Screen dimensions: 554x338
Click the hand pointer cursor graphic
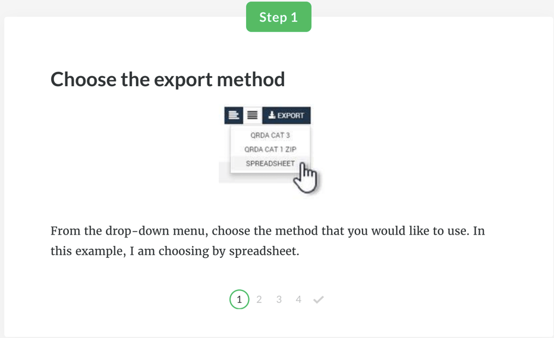point(307,178)
